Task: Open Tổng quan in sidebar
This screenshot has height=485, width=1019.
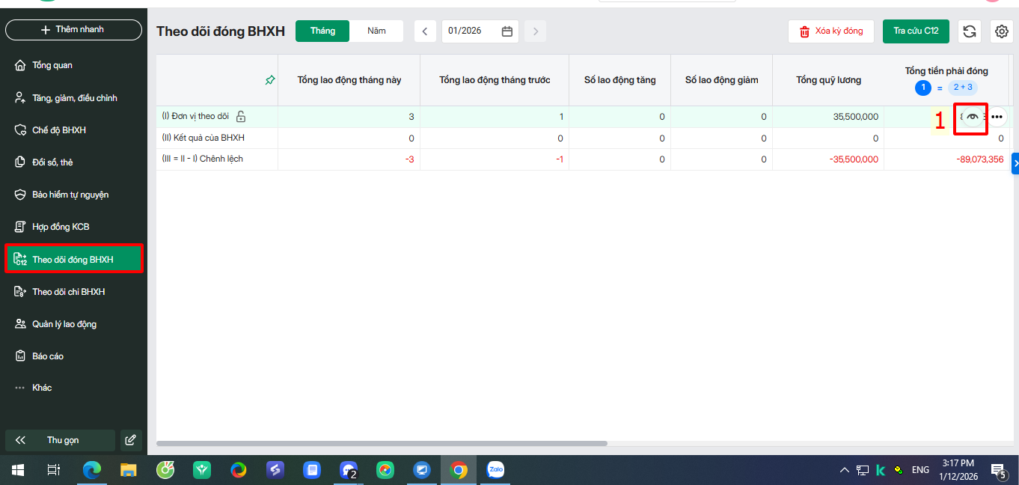Action: click(52, 66)
